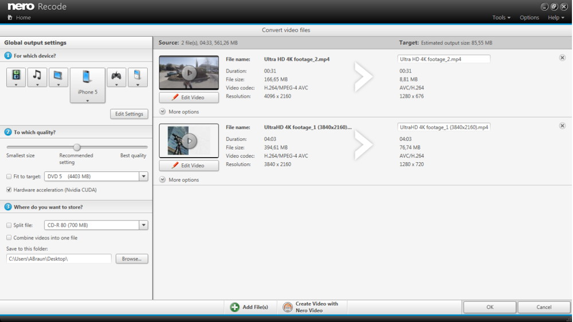This screenshot has height=322, width=573.
Task: Click the quality slider handle
Action: click(77, 147)
